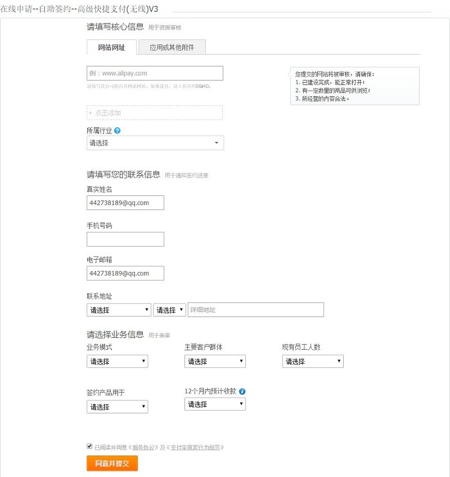Click the tip text 所经营的内容合法

click(x=325, y=99)
